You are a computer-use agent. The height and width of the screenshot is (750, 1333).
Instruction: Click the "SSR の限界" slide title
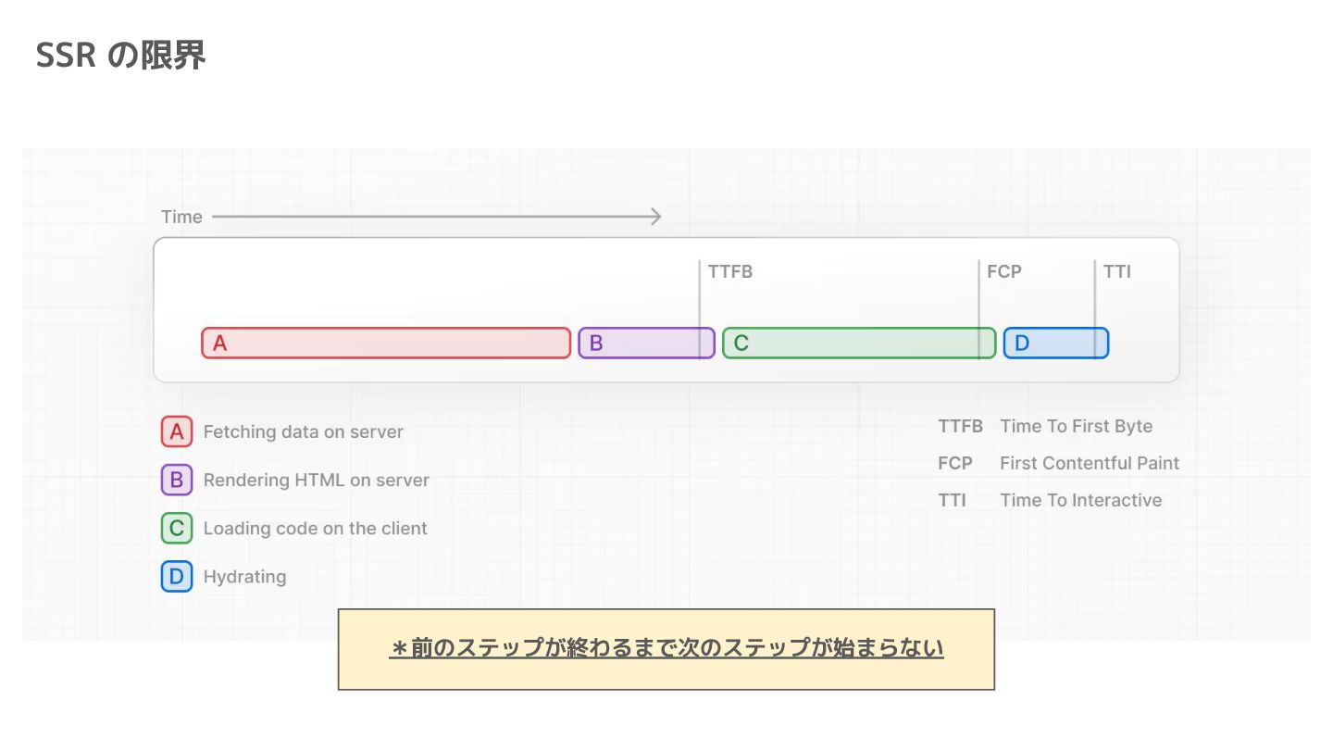coord(120,56)
